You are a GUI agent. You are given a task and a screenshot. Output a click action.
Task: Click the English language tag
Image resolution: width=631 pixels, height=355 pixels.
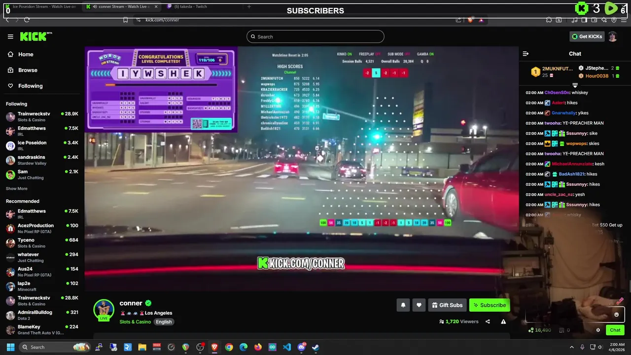[164, 322]
